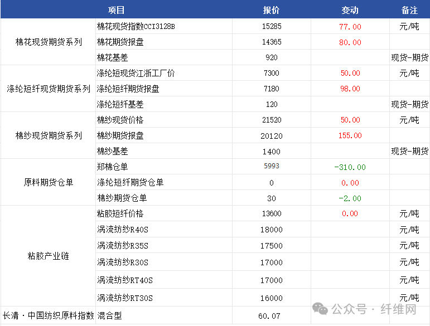This screenshot has height=326, width=430.
Task: Click the red change value 98.00
Action: pyautogui.click(x=350, y=89)
